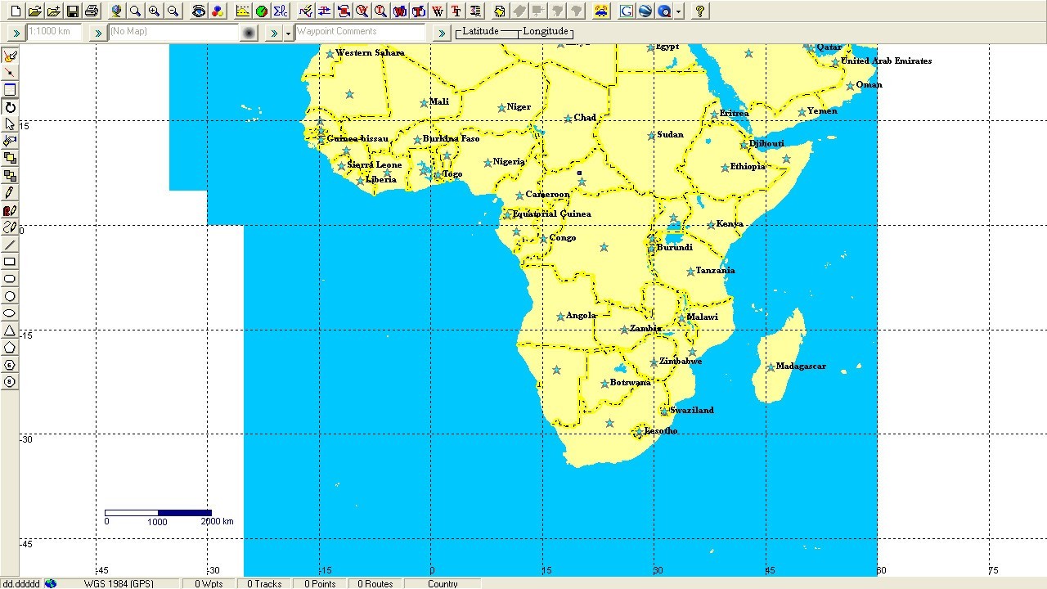Click the sigma statistics icon
The width and height of the screenshot is (1047, 589).
point(281,11)
